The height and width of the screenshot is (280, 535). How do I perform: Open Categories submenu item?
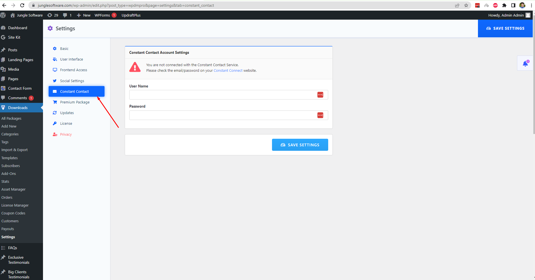tap(10, 134)
